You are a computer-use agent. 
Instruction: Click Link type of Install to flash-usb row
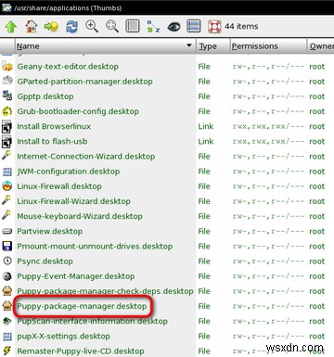coord(206,141)
